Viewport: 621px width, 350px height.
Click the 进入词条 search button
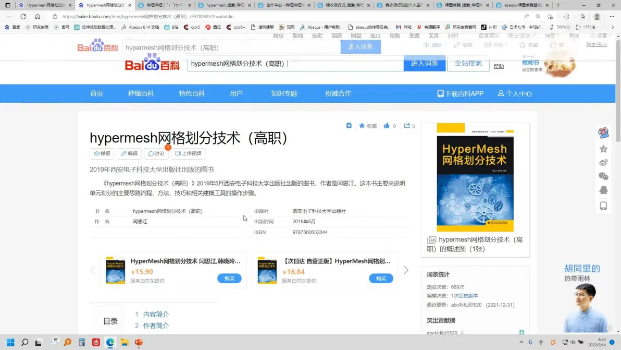point(424,64)
